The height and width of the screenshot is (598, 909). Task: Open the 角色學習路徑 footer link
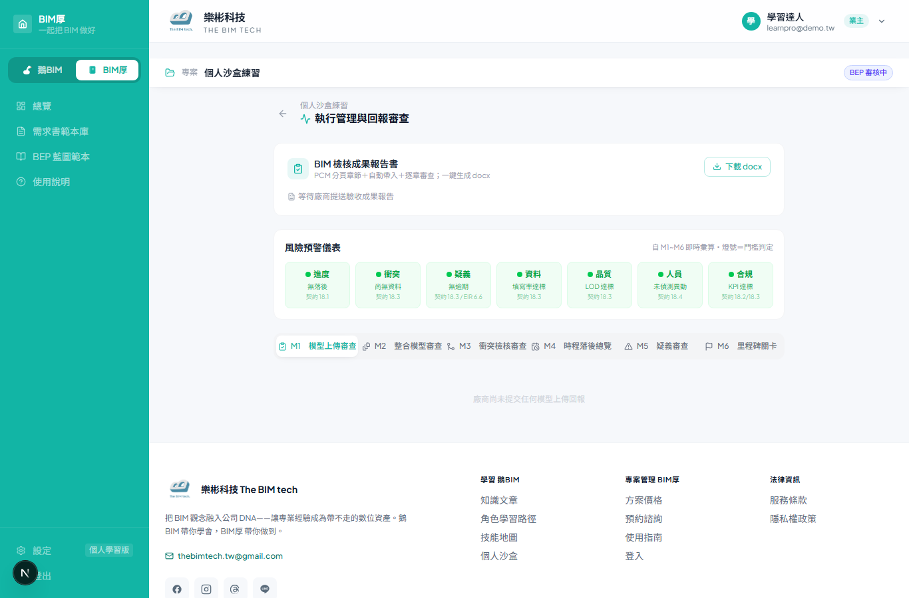pos(508,519)
